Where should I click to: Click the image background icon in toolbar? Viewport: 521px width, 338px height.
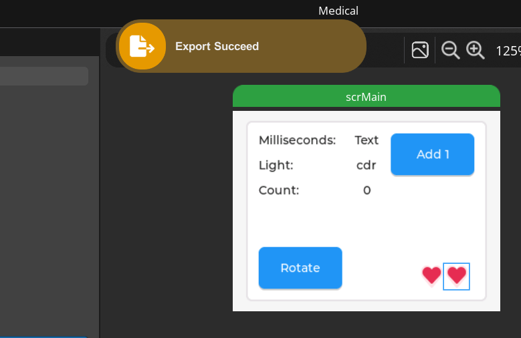point(420,50)
